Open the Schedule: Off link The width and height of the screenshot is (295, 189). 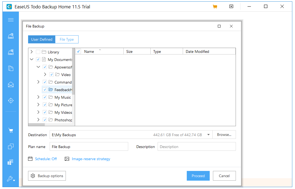coord(46,159)
